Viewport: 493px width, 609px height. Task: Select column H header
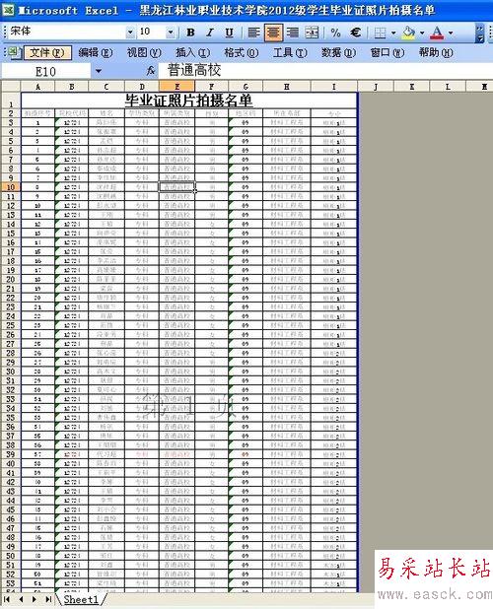(x=287, y=87)
